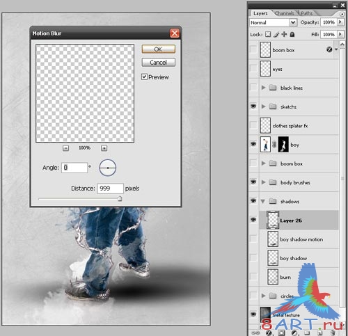This screenshot has height=336, width=348.
Task: Expand effects arrow on top boom box layer
Action: click(336, 49)
